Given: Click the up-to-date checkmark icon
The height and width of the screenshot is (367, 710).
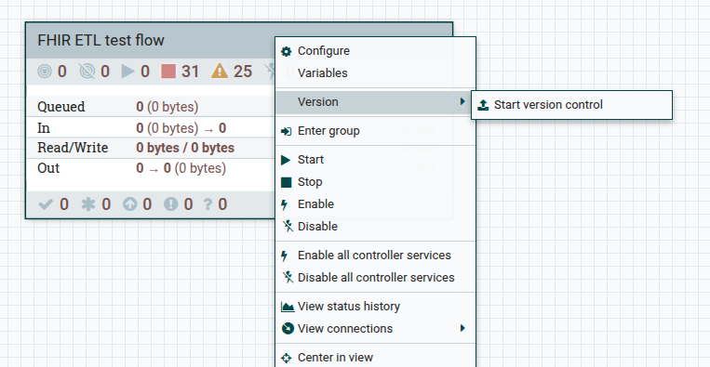Looking at the screenshot, I should (x=46, y=204).
